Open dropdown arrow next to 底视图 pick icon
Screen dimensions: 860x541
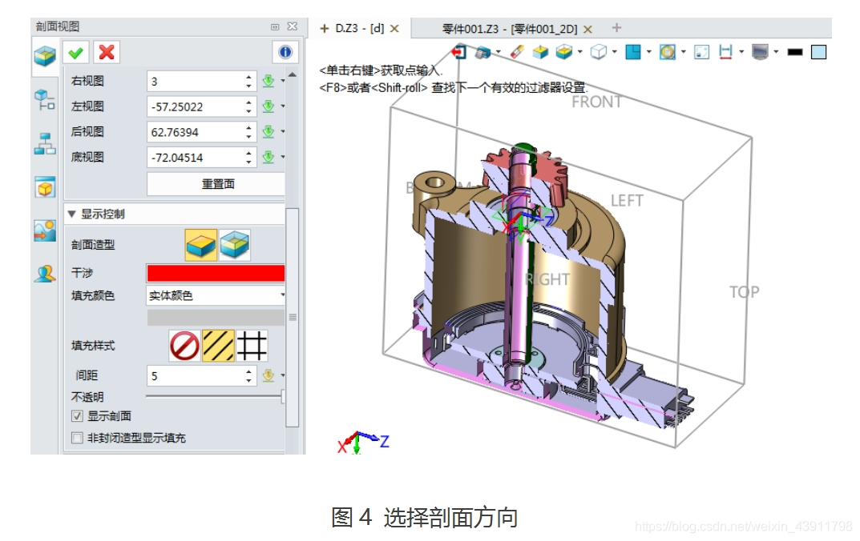tap(283, 157)
